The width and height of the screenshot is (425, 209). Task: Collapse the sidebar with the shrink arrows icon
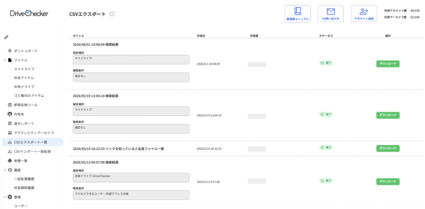[6, 37]
